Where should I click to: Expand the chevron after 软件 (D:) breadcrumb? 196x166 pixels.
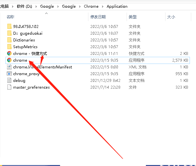(36, 6)
